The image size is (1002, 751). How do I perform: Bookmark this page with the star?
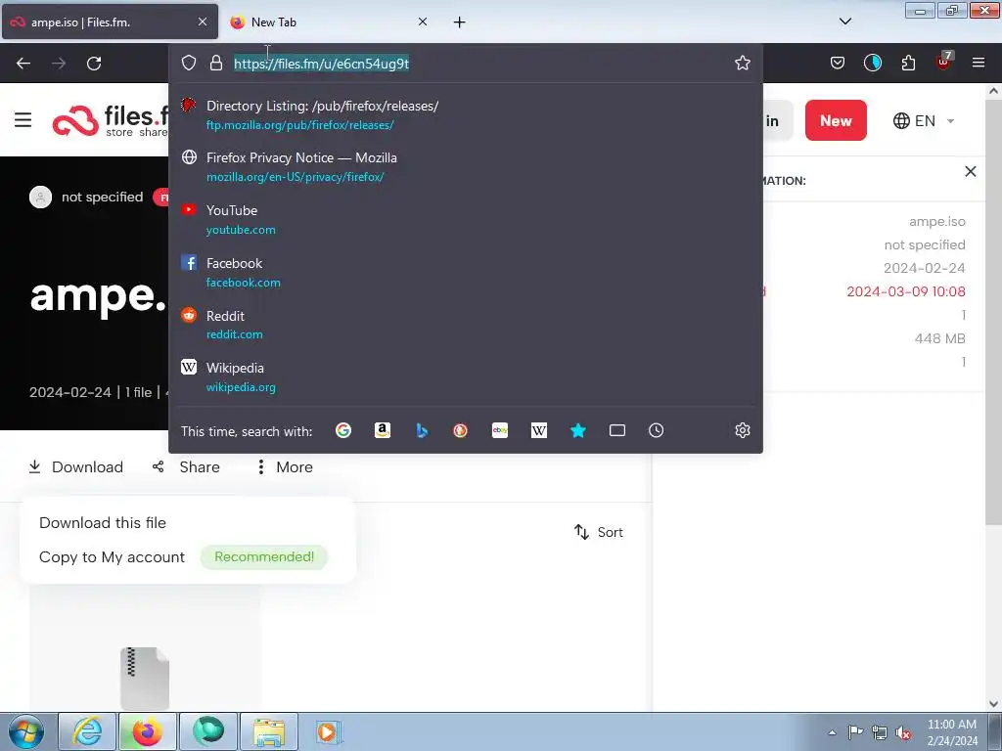pyautogui.click(x=742, y=63)
